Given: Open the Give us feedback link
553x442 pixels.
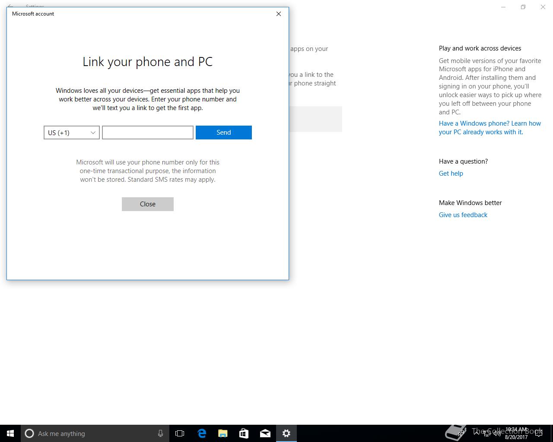Looking at the screenshot, I should (463, 215).
